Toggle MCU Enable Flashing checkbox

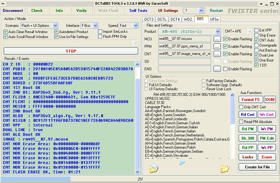[226, 39]
